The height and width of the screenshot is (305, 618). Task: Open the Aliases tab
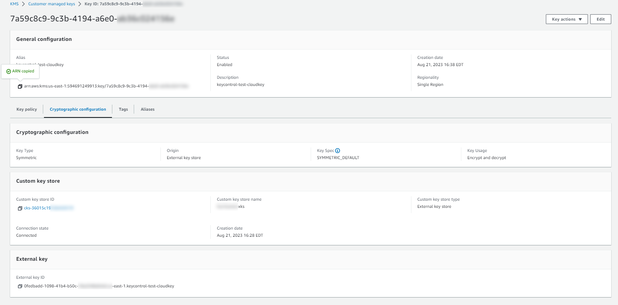[x=148, y=109]
